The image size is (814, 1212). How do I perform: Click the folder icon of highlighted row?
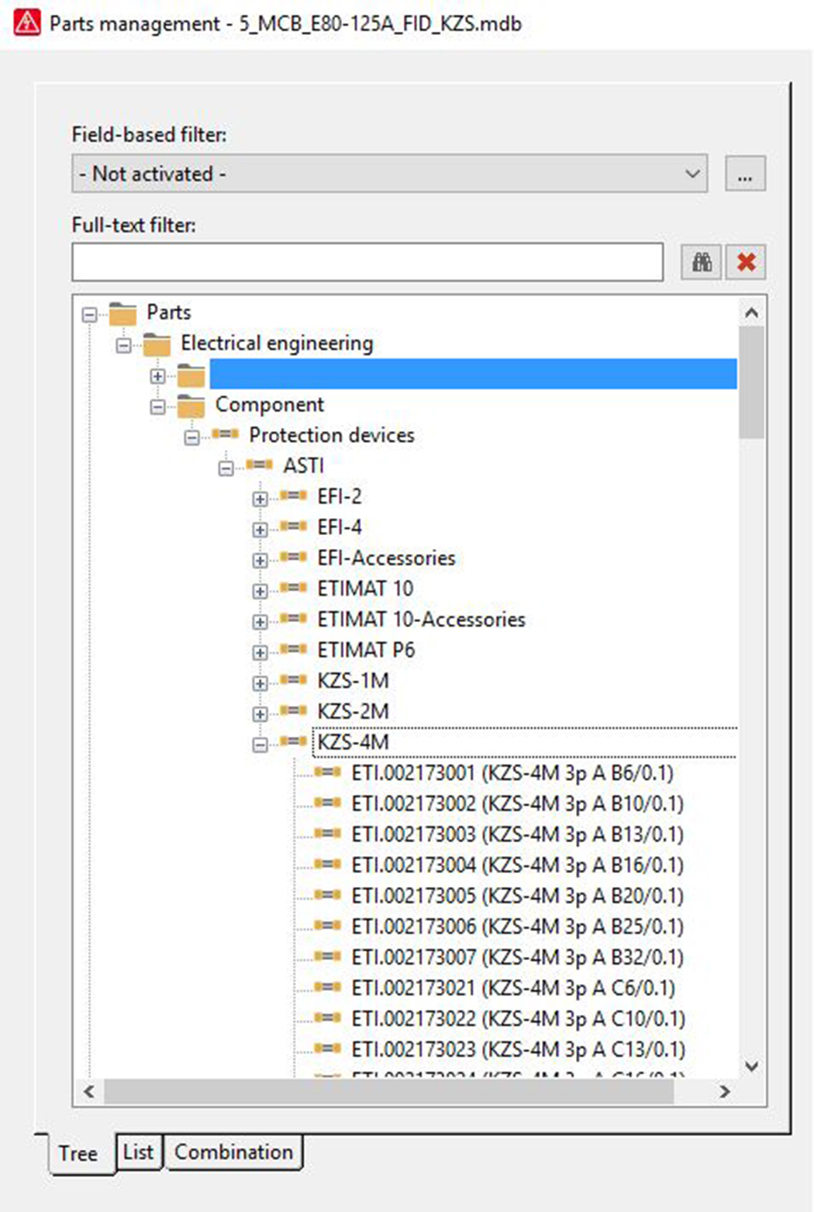191,375
